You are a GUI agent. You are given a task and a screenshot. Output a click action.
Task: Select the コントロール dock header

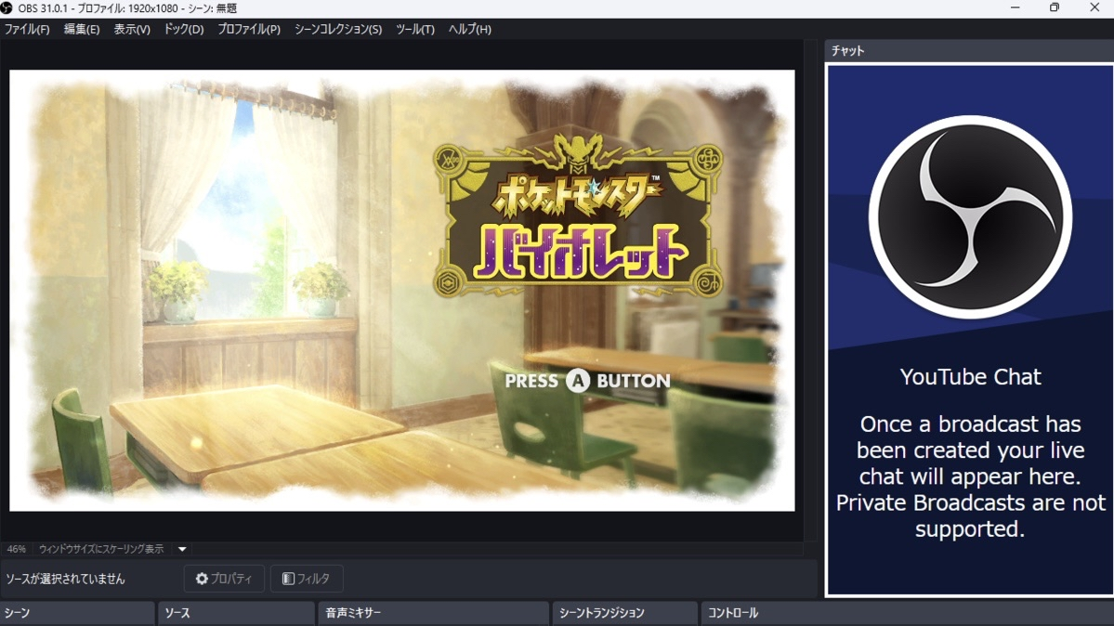(x=907, y=612)
